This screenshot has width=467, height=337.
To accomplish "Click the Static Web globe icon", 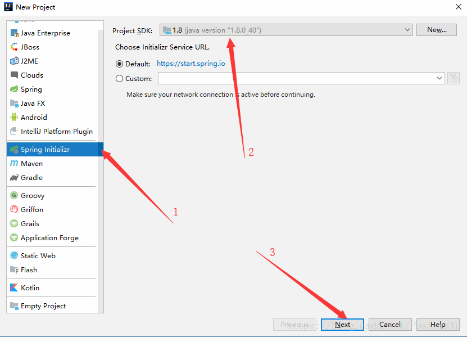I will coord(14,255).
